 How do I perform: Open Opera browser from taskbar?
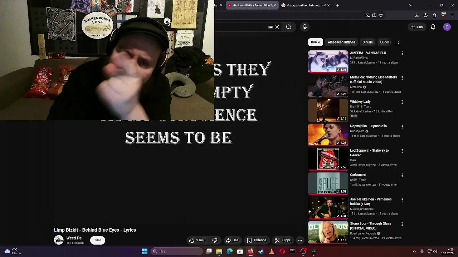[x=282, y=251]
